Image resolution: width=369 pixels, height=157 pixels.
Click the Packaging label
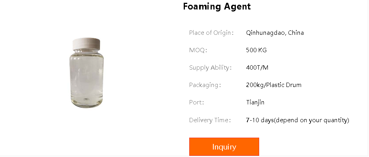click(x=205, y=85)
